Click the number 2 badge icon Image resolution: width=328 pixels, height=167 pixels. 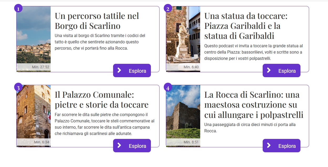pos(168,8)
